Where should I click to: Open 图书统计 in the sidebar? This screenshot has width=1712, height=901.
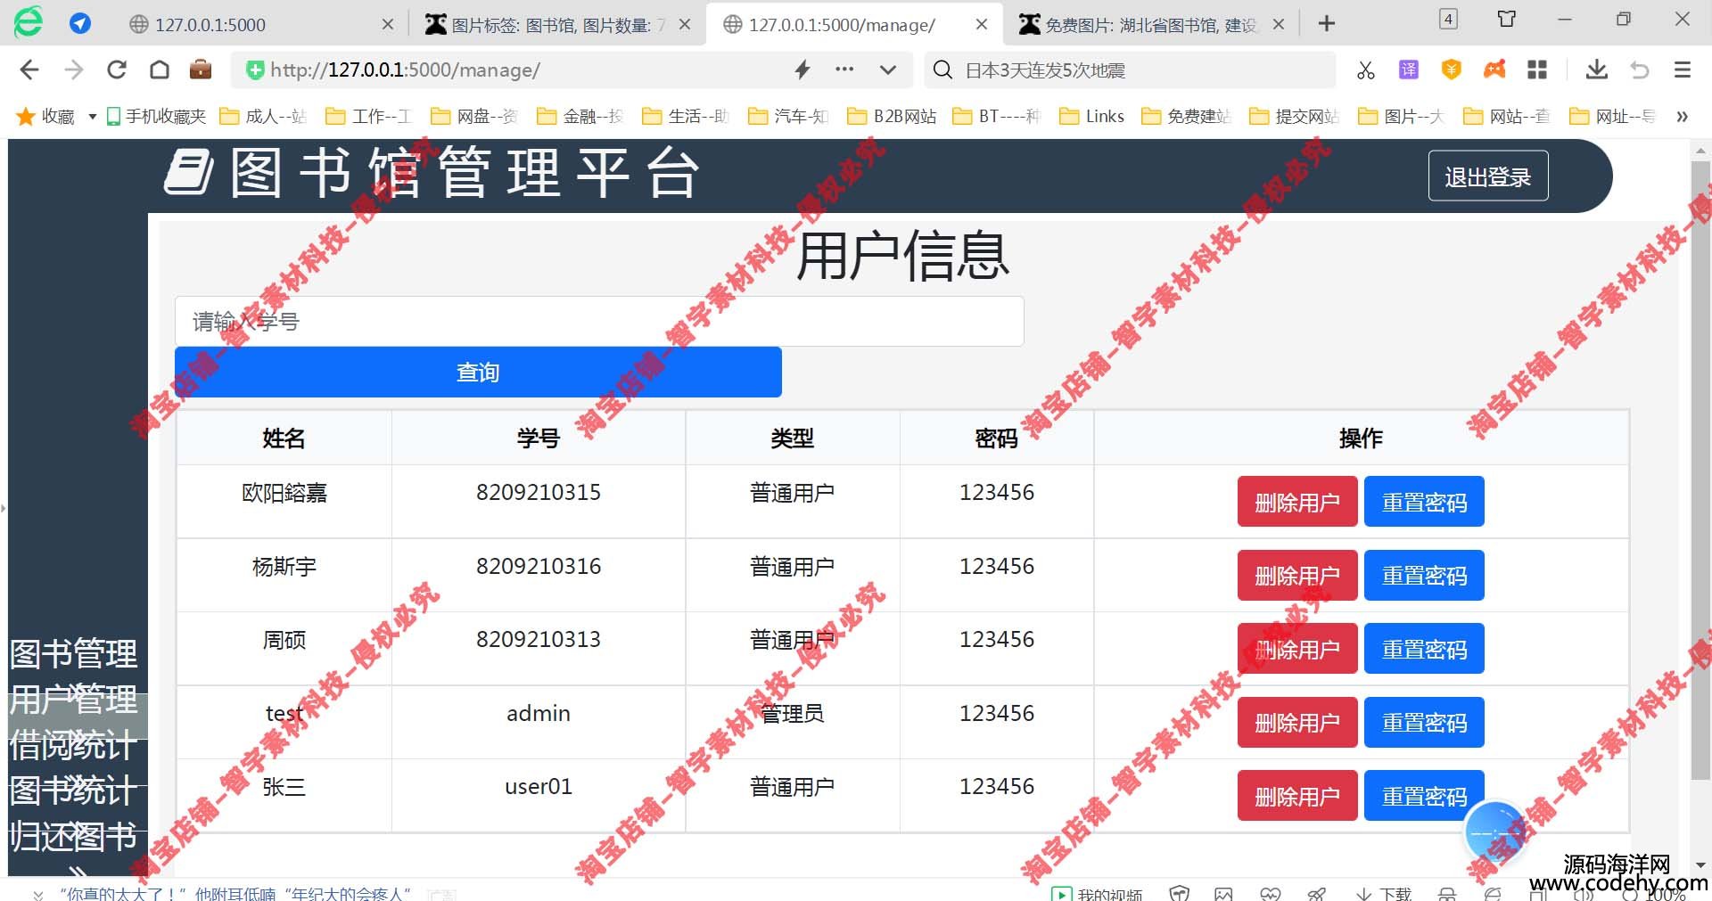click(74, 790)
